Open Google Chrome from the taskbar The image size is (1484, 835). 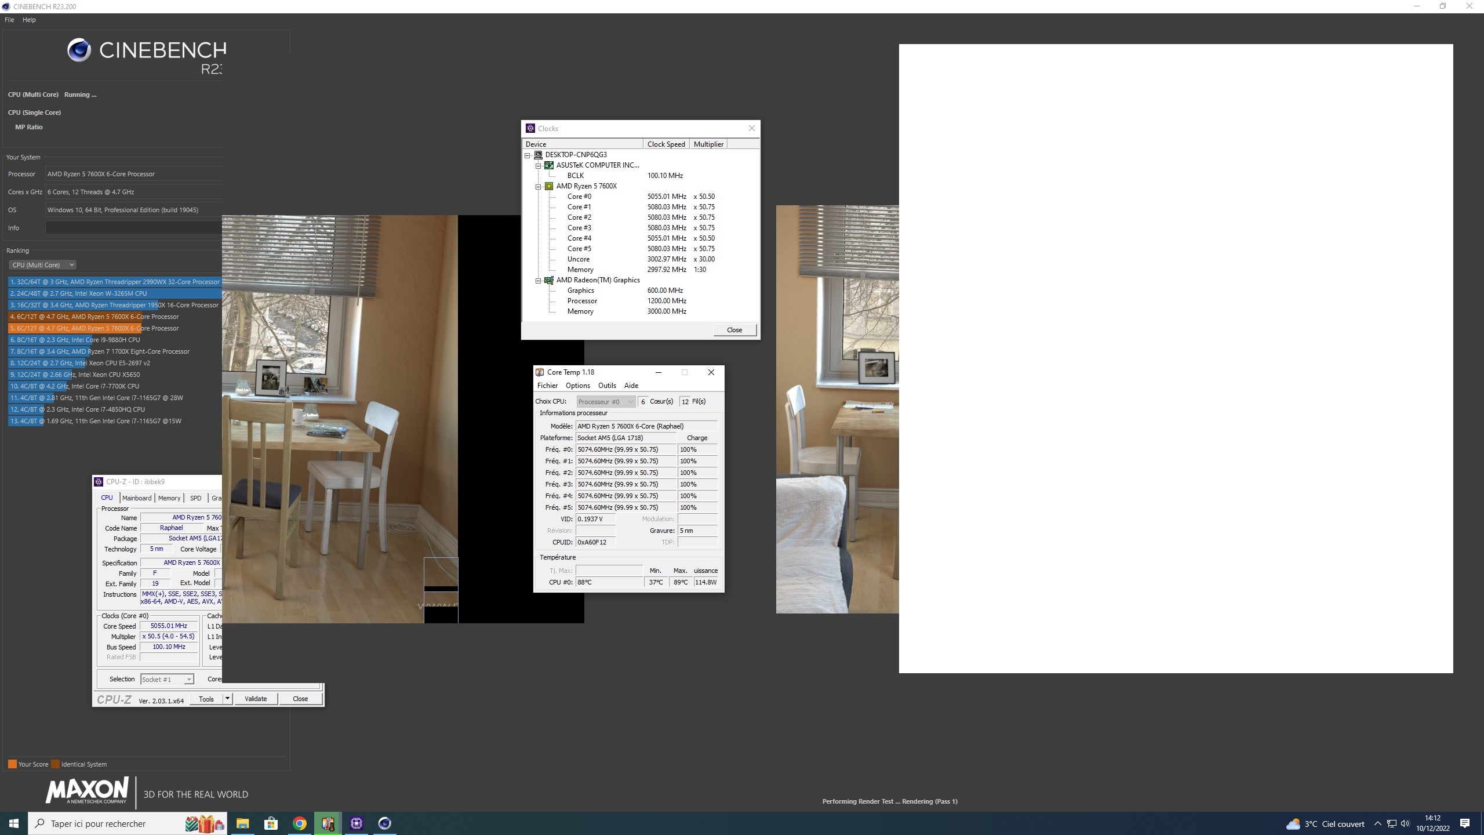point(300,823)
